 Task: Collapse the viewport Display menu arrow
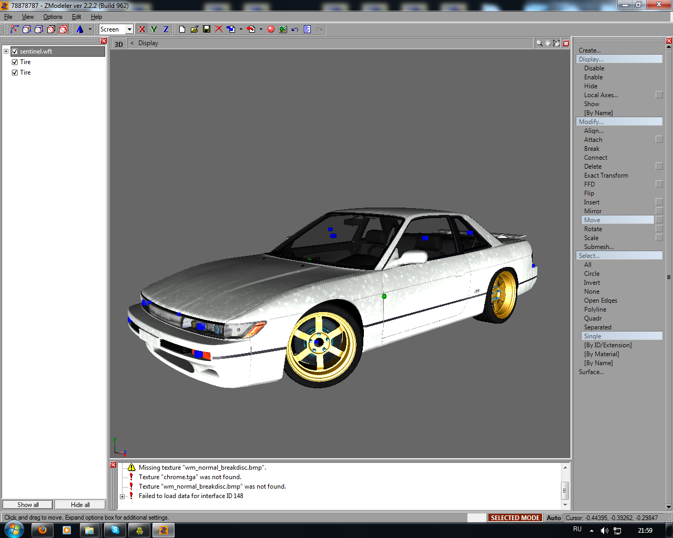coord(132,43)
